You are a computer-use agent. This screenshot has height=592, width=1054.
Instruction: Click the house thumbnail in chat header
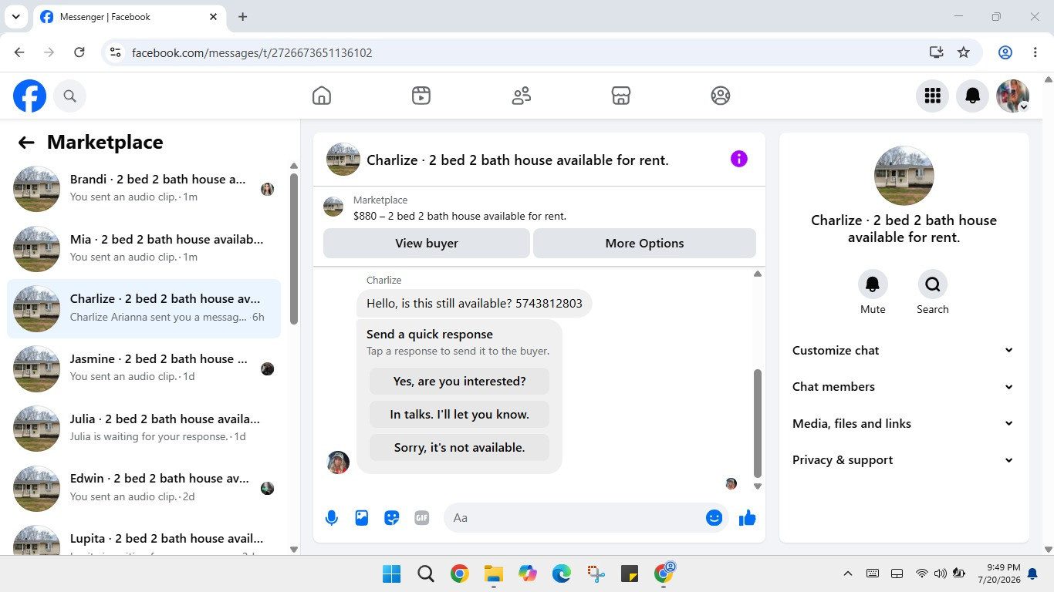pyautogui.click(x=343, y=159)
